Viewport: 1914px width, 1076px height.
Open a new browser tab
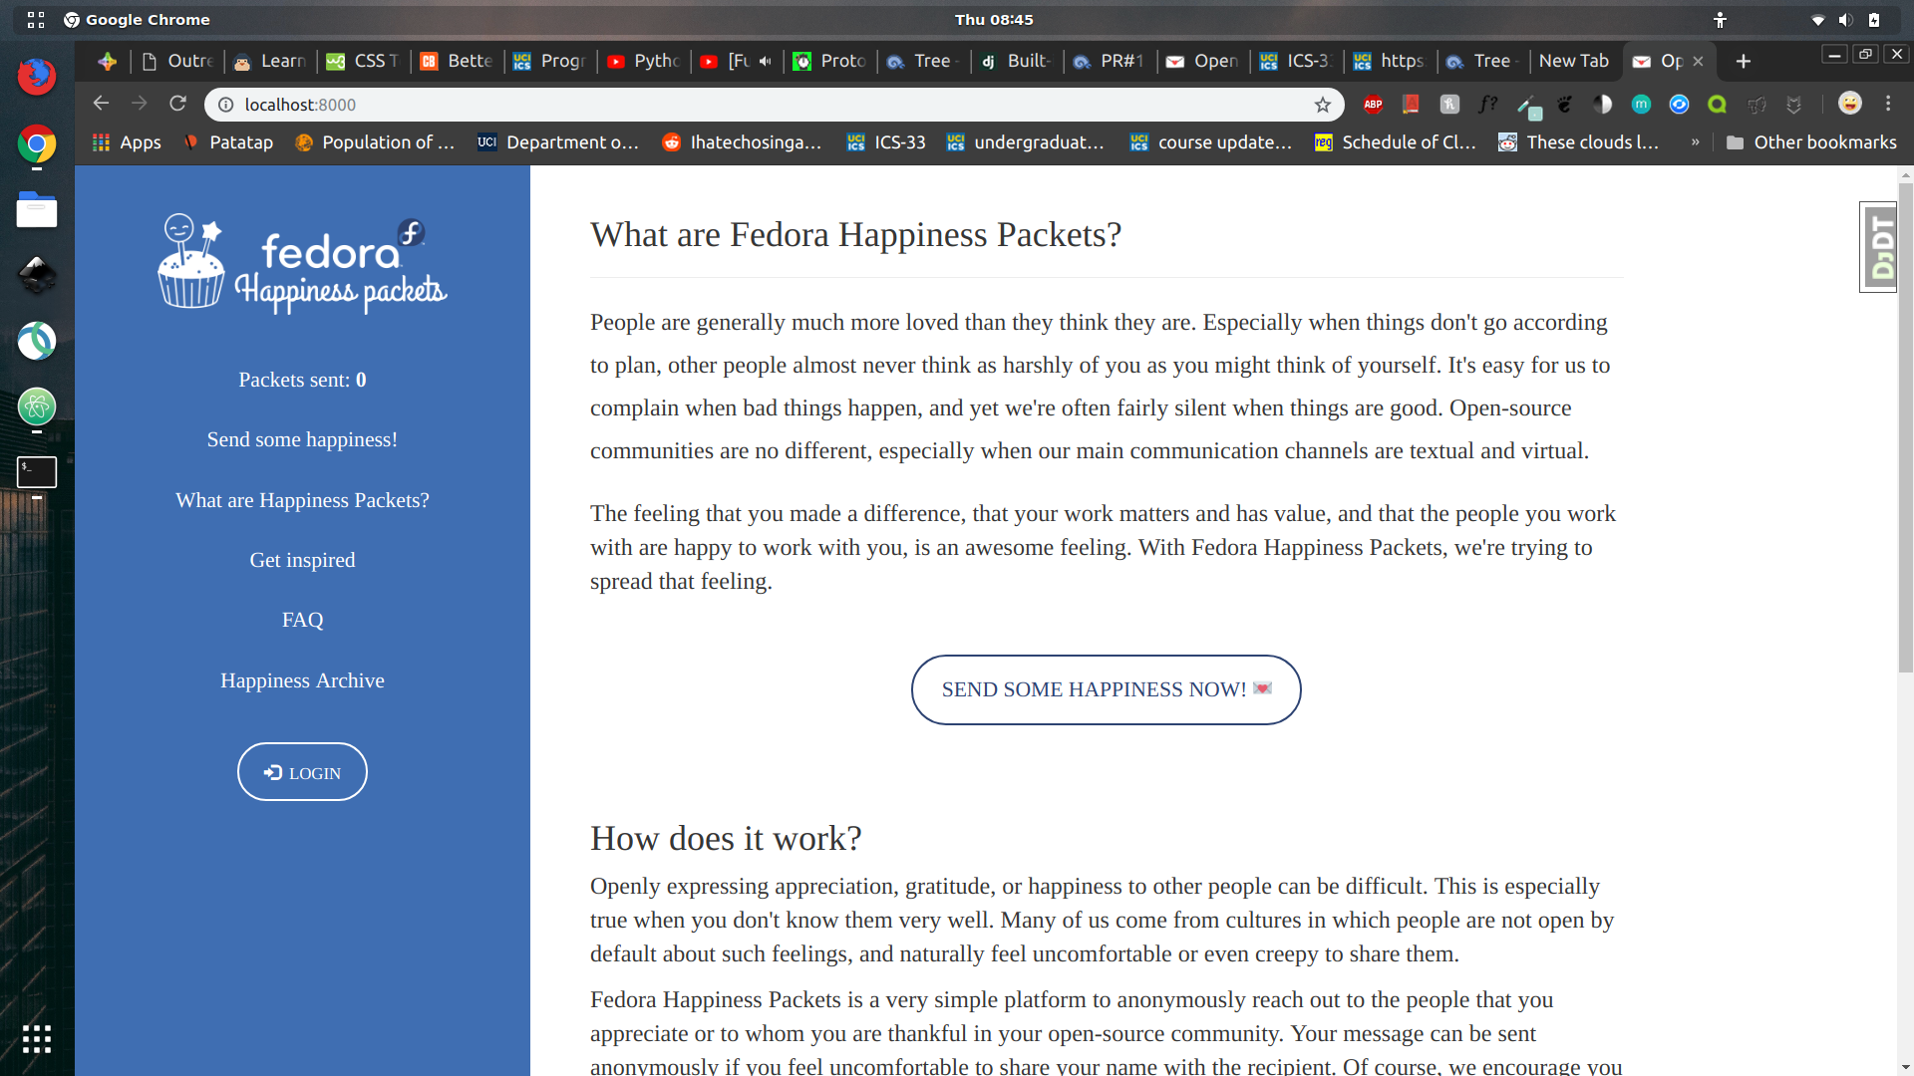[x=1744, y=61]
